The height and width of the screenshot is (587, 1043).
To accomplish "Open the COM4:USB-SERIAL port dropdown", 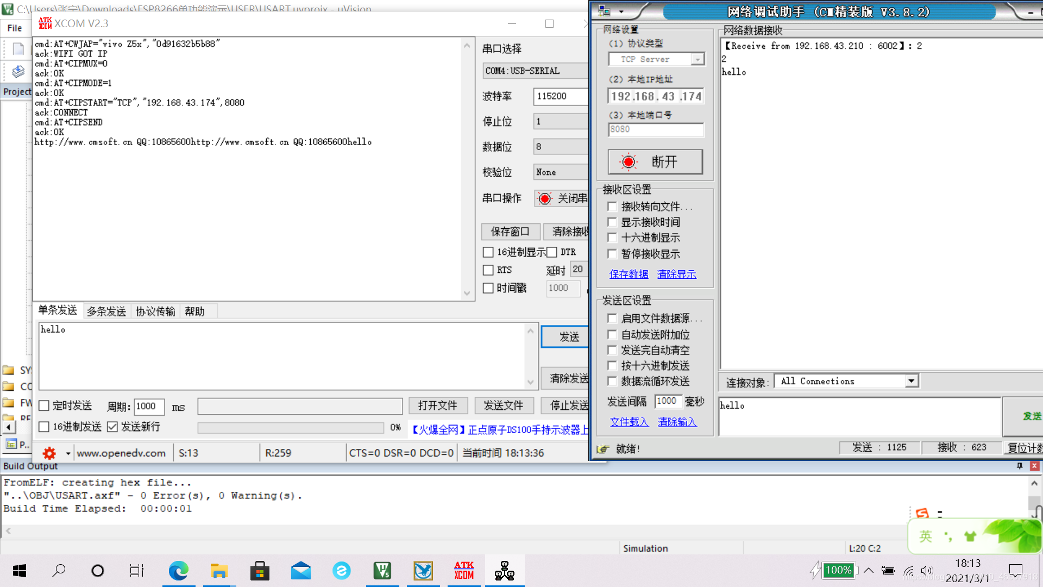I will pos(536,71).
